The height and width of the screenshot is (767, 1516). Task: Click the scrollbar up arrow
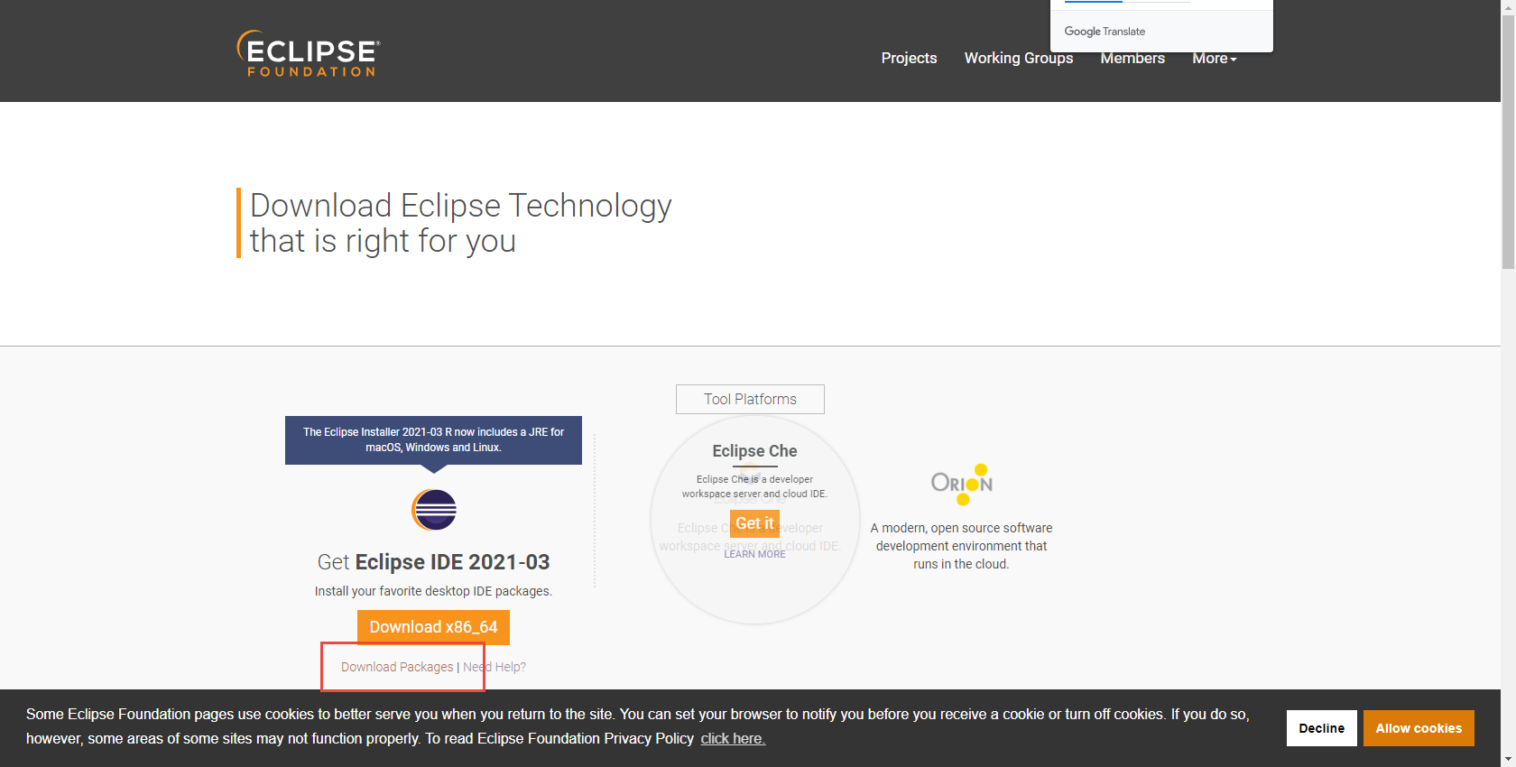(x=1508, y=7)
